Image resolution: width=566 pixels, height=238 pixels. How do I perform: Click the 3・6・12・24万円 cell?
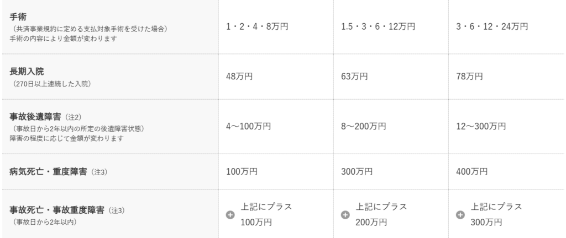click(x=492, y=26)
